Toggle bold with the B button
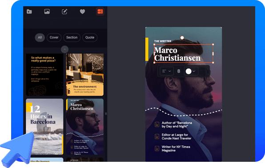This screenshot has width=265, height=168. click(x=179, y=71)
